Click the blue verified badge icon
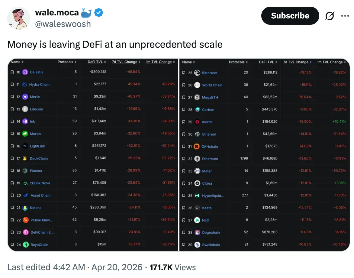 (x=99, y=13)
